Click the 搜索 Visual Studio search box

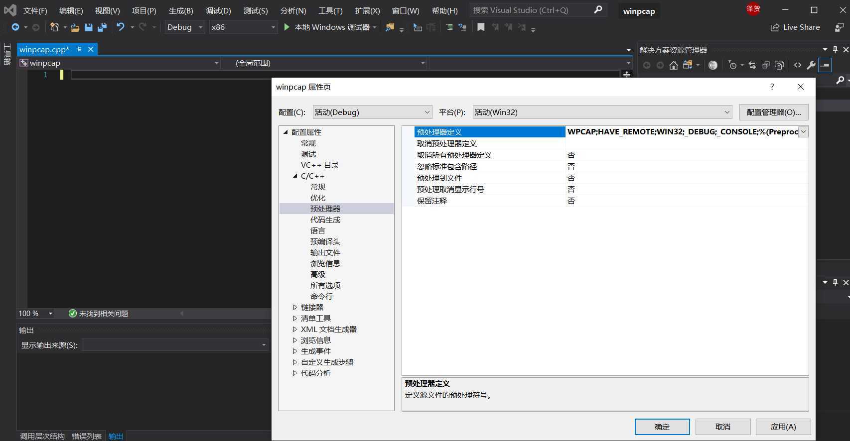coord(538,10)
